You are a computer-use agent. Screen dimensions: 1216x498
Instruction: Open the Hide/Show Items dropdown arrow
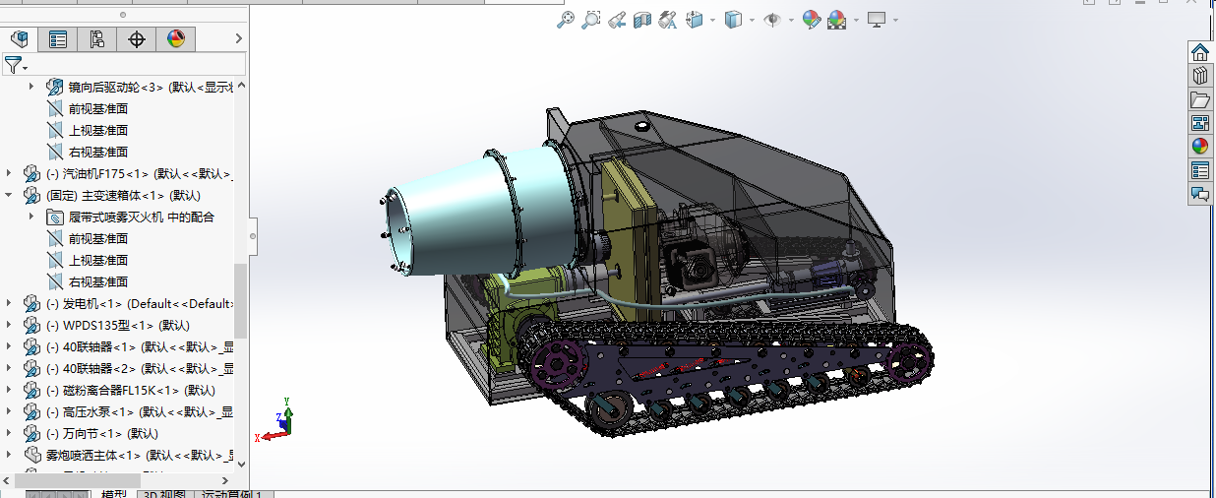point(790,20)
